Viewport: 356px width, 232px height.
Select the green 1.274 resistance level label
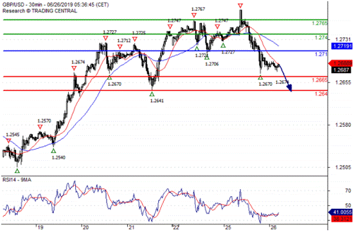point(321,38)
